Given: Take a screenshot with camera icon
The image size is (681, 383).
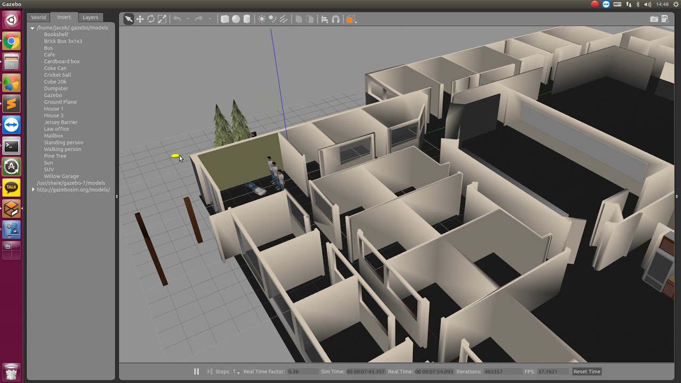Looking at the screenshot, I should 654,19.
